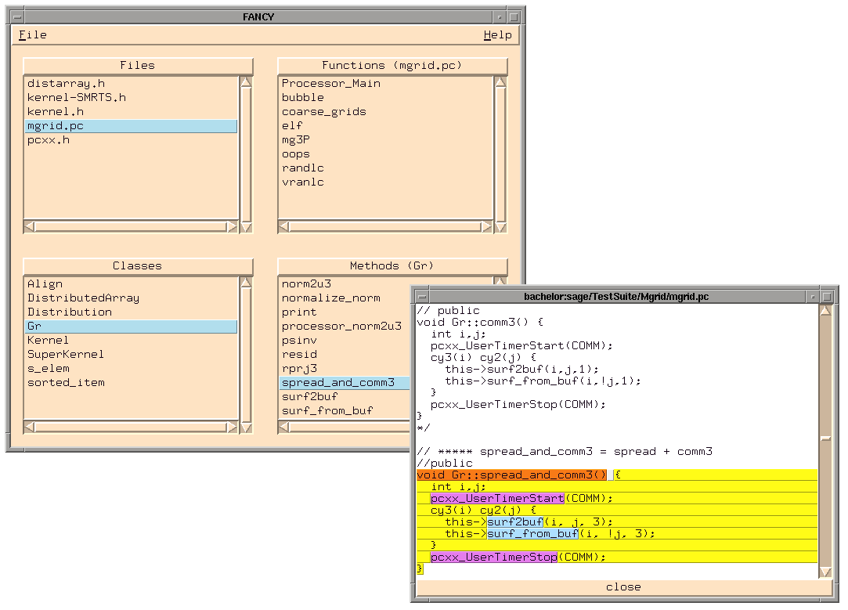The width and height of the screenshot is (848, 610).
Task: Click the Files panel header
Action: coord(138,66)
